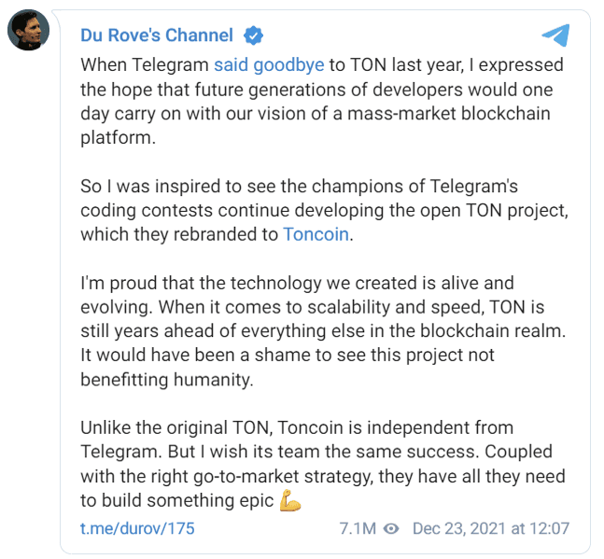Click the eye views icon

[392, 528]
